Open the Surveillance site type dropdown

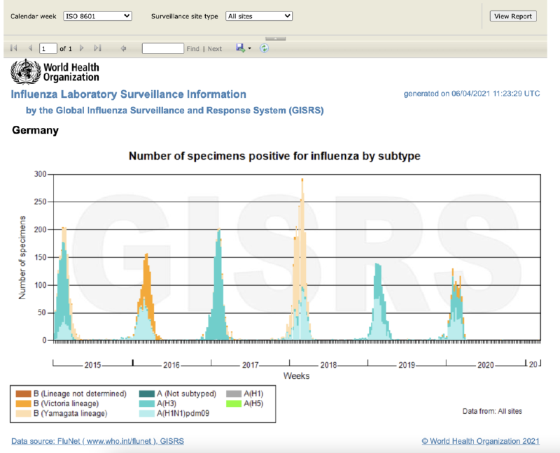pyautogui.click(x=259, y=16)
